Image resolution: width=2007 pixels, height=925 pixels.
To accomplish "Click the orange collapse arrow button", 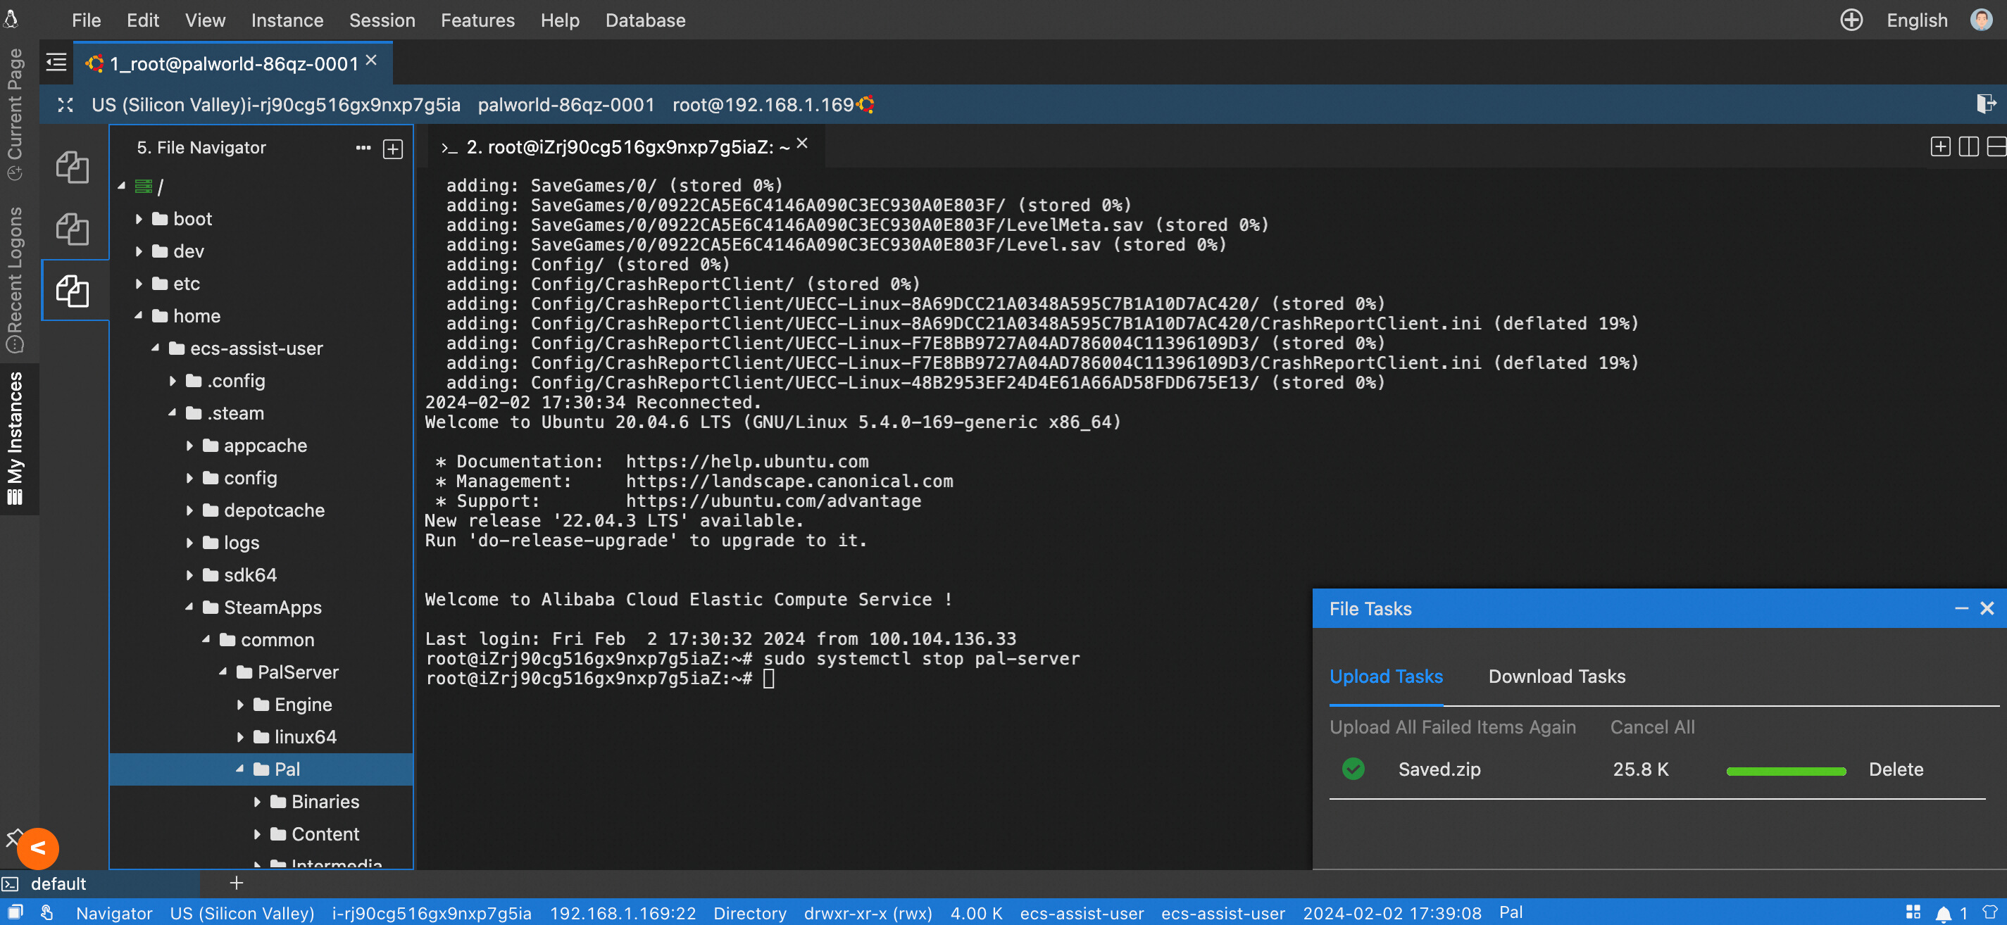I will point(37,848).
